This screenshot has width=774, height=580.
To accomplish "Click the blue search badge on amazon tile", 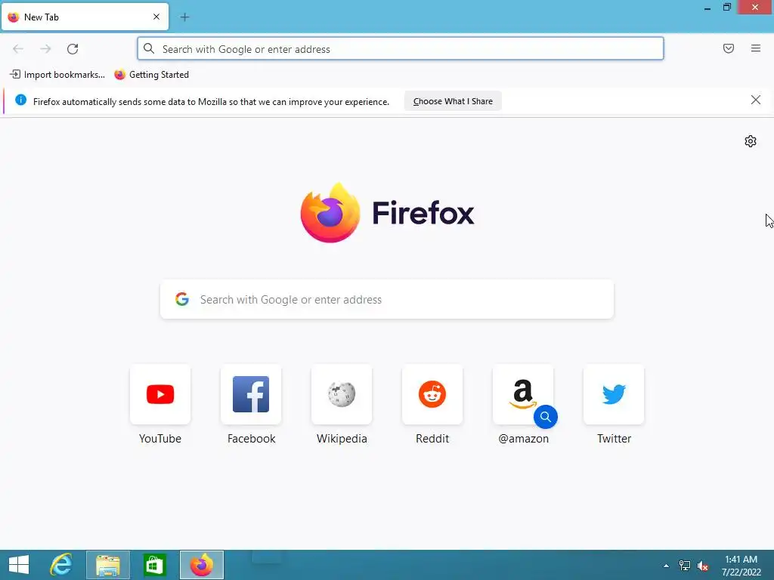I will 546,417.
